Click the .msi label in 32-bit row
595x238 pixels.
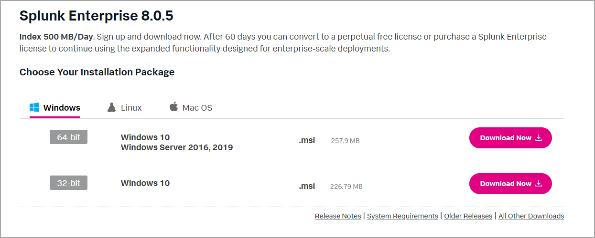click(x=307, y=186)
